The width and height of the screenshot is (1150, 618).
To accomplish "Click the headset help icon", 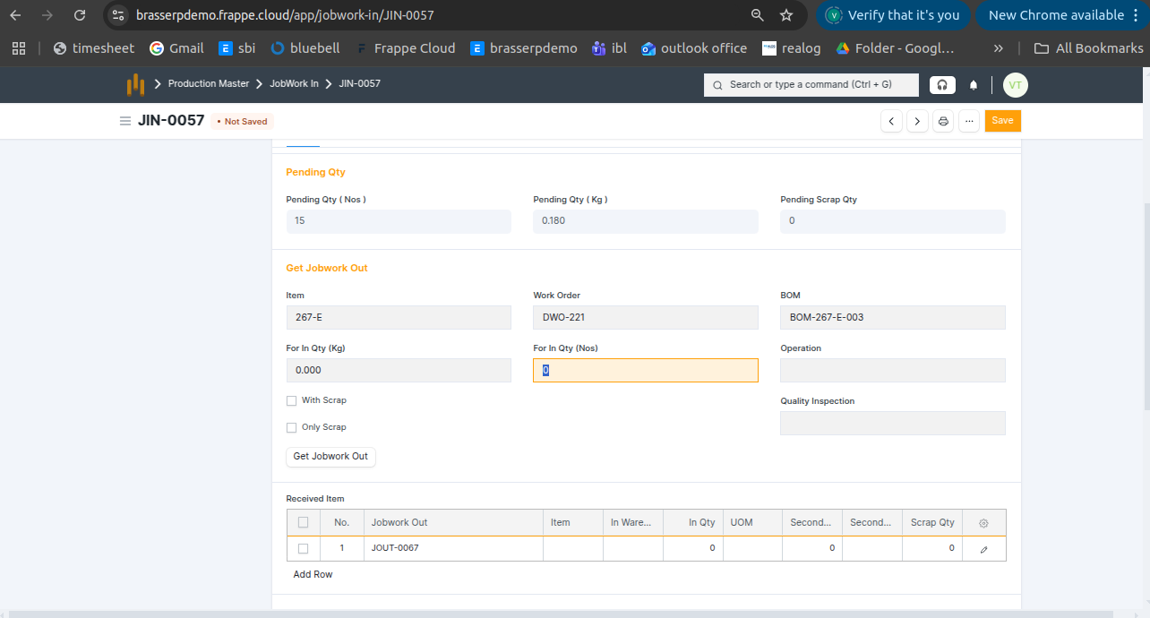I will pyautogui.click(x=941, y=85).
